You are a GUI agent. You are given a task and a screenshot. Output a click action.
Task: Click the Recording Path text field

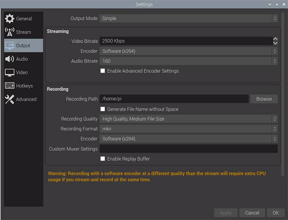pos(174,99)
